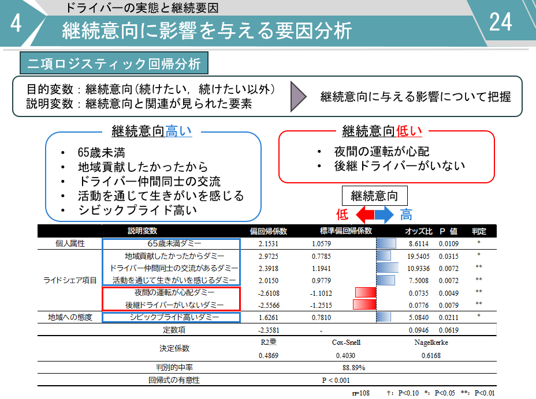536x399 pixels.
Task: Click the red left-pointing arrow
Action: tap(364, 216)
